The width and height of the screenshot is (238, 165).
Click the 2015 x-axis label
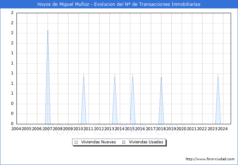click(x=130, y=129)
